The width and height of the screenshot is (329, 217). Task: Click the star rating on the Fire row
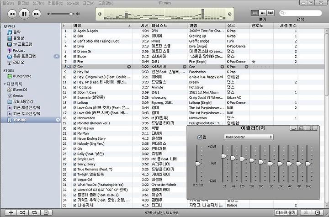pyautogui.click(x=254, y=62)
